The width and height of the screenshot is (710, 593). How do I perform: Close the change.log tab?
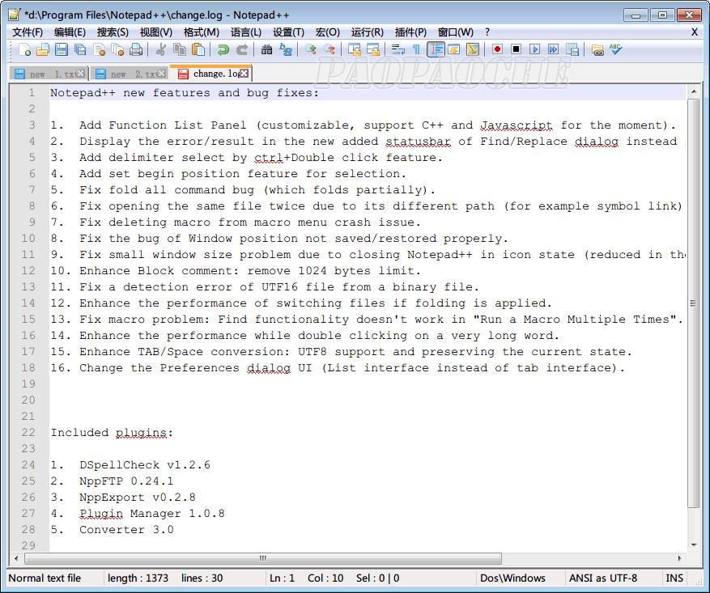pyautogui.click(x=244, y=74)
